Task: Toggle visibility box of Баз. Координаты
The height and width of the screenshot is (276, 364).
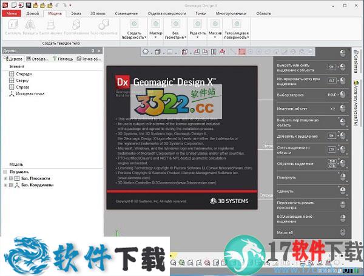Action: [x=11, y=185]
